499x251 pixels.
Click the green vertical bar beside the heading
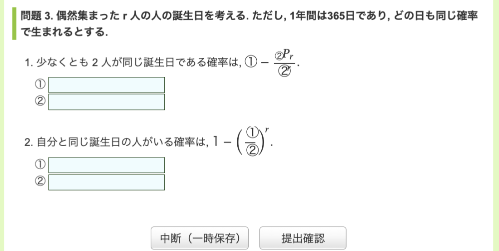pyautogui.click(x=14, y=23)
